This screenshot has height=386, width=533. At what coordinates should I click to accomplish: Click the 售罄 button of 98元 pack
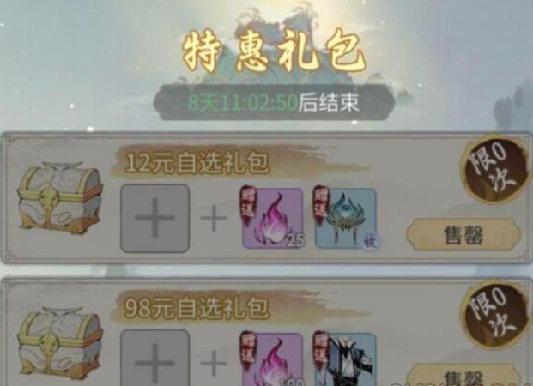click(x=463, y=376)
